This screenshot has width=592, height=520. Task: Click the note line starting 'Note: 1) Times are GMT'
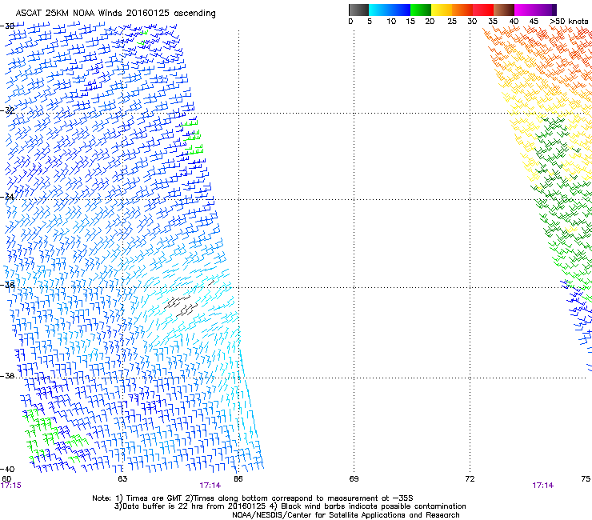(x=253, y=498)
